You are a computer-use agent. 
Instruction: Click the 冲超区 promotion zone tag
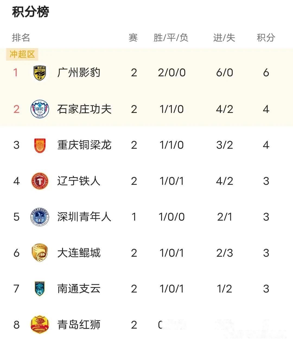point(22,54)
